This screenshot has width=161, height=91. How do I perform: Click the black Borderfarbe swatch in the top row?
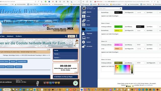tap(118, 12)
